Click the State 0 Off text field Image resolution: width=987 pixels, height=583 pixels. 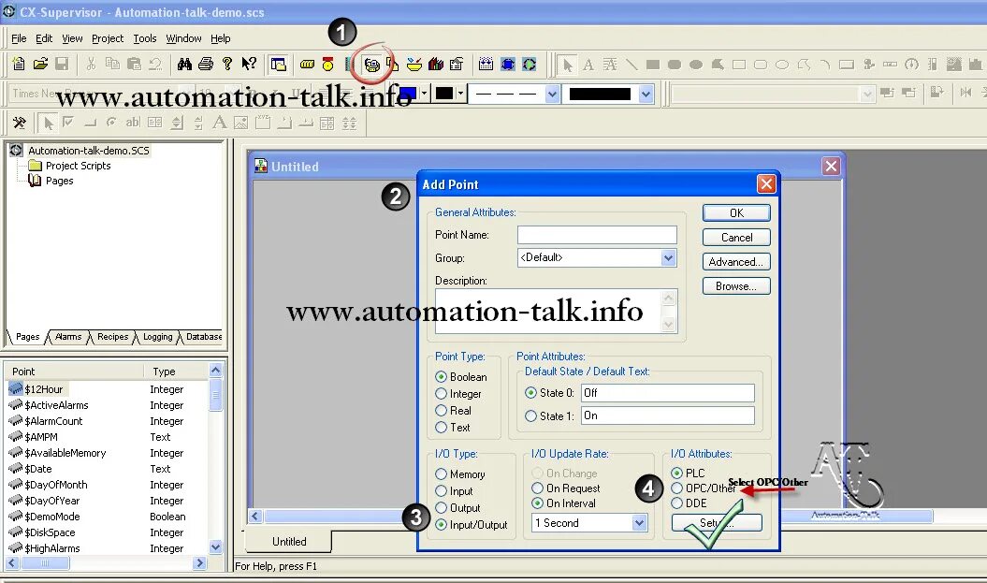coord(667,393)
